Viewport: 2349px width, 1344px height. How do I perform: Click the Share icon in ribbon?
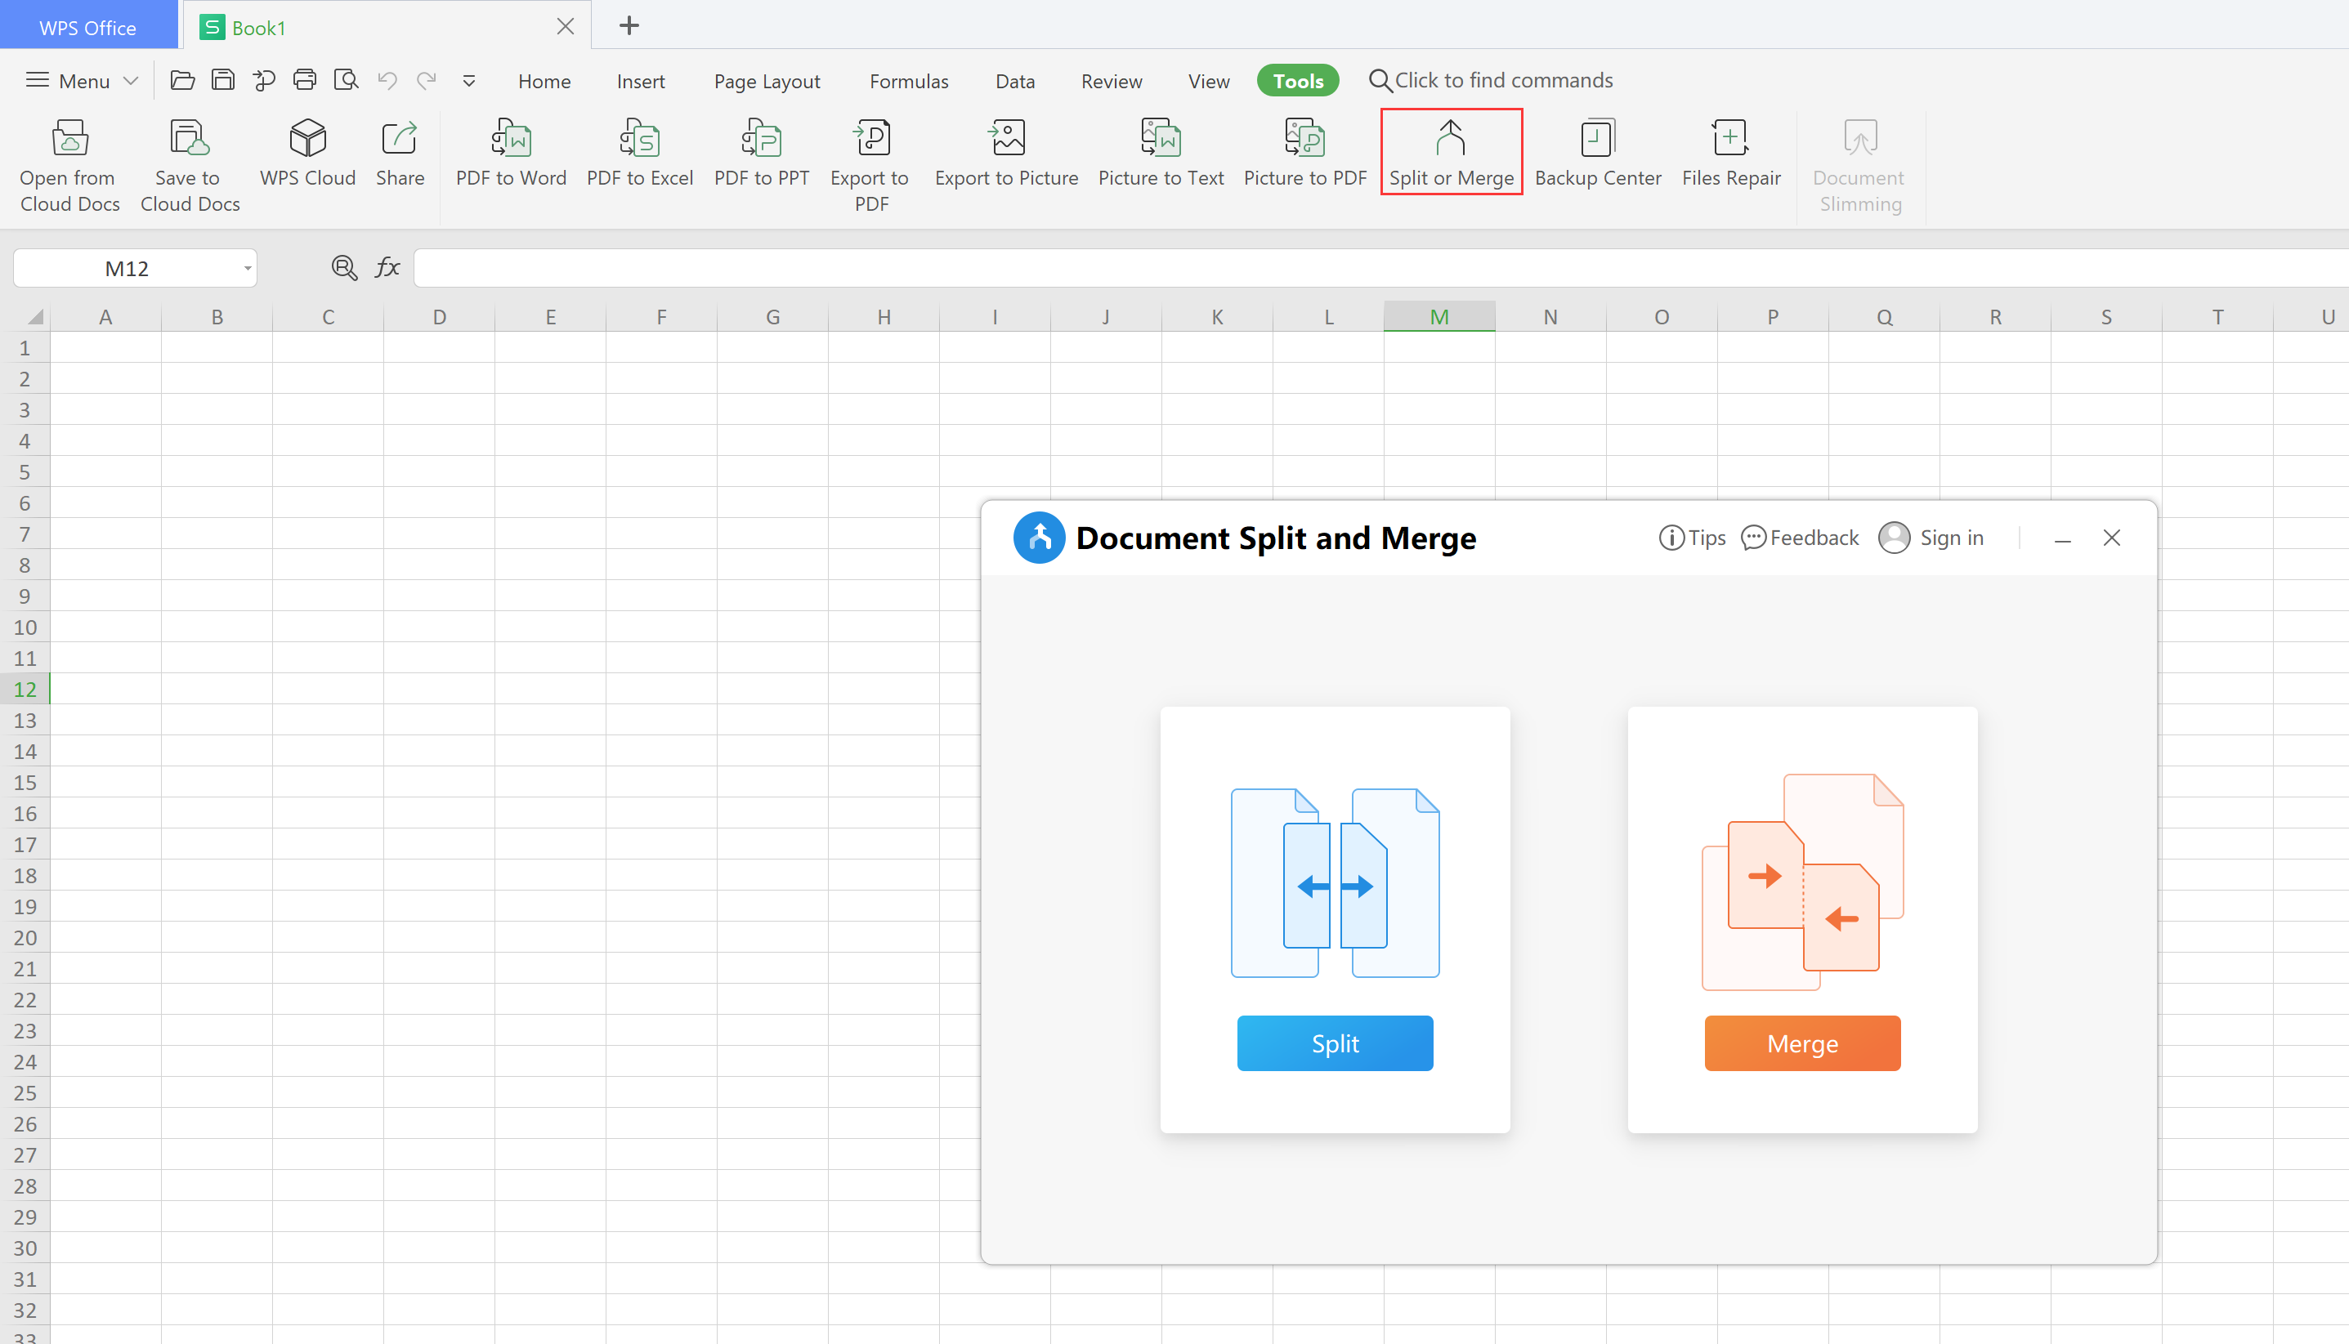click(400, 138)
